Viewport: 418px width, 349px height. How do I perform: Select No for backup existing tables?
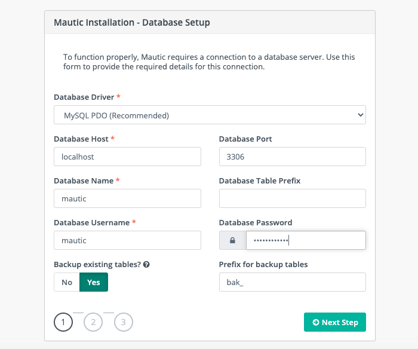click(67, 282)
